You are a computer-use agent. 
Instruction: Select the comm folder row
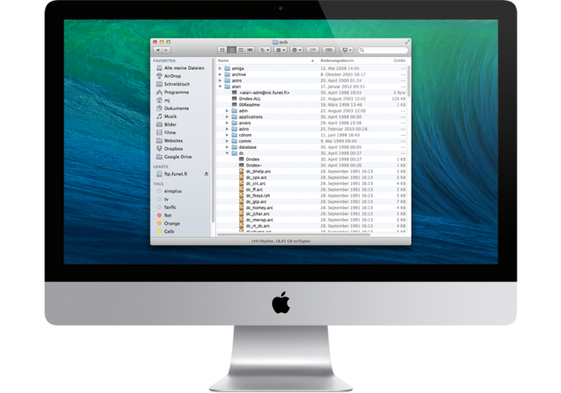tap(311, 141)
